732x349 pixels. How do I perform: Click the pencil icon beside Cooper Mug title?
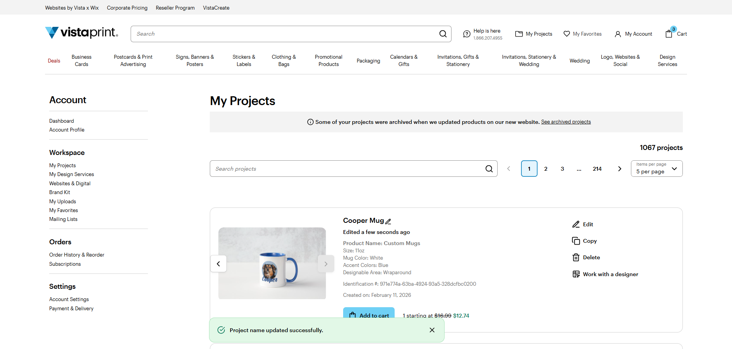(x=388, y=221)
